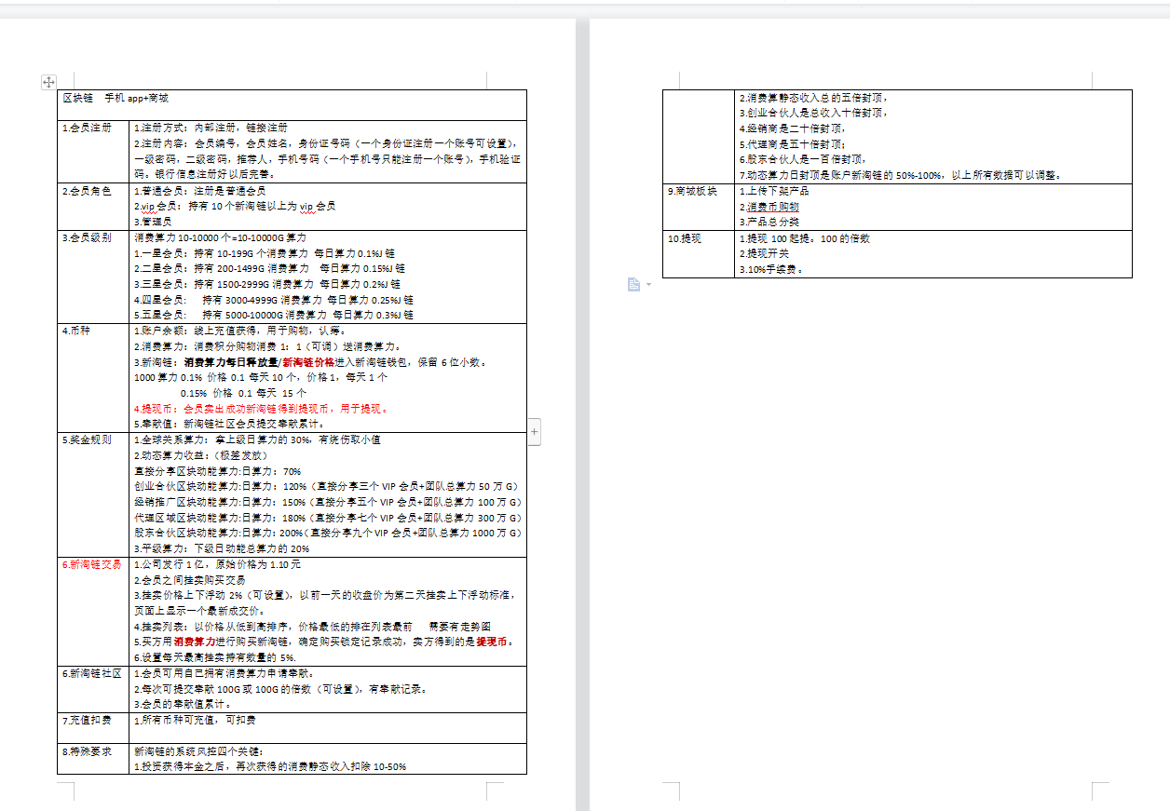This screenshot has width=1170, height=811.
Task: Click the line '3.10%手续费。'
Action: (x=770, y=269)
